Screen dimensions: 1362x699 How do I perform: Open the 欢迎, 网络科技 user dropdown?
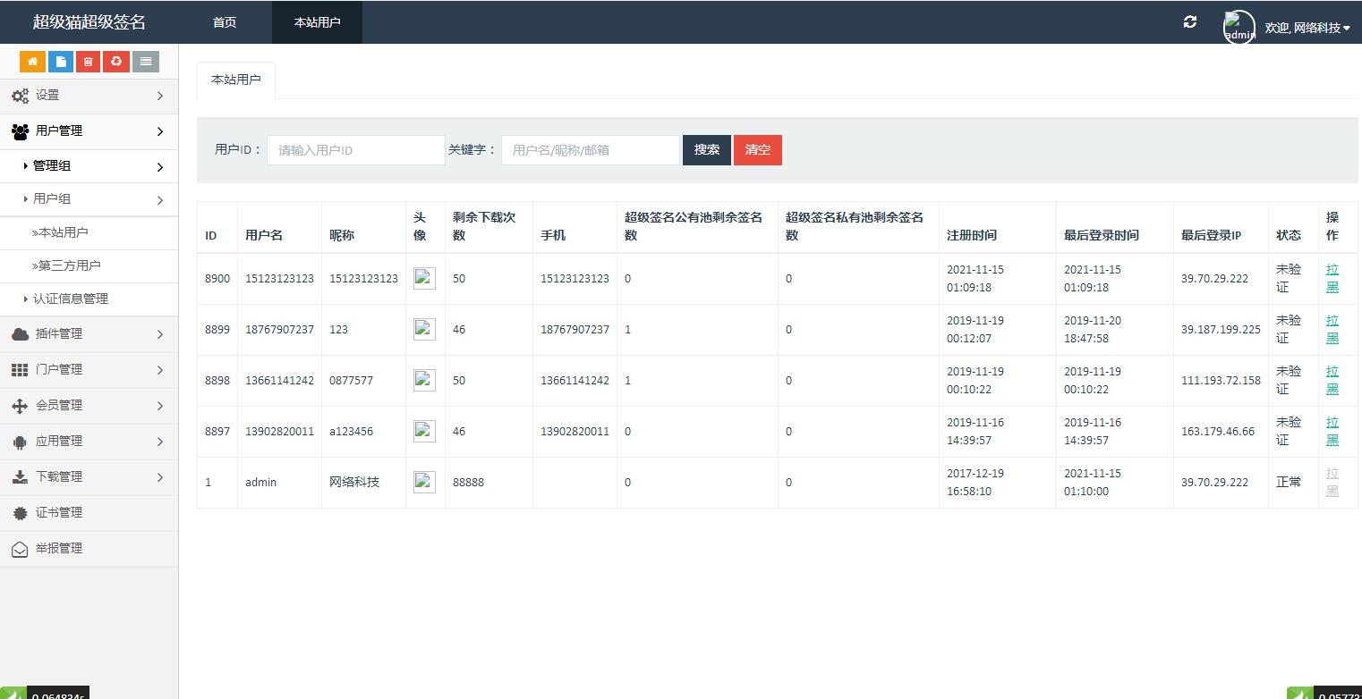coord(1307,28)
